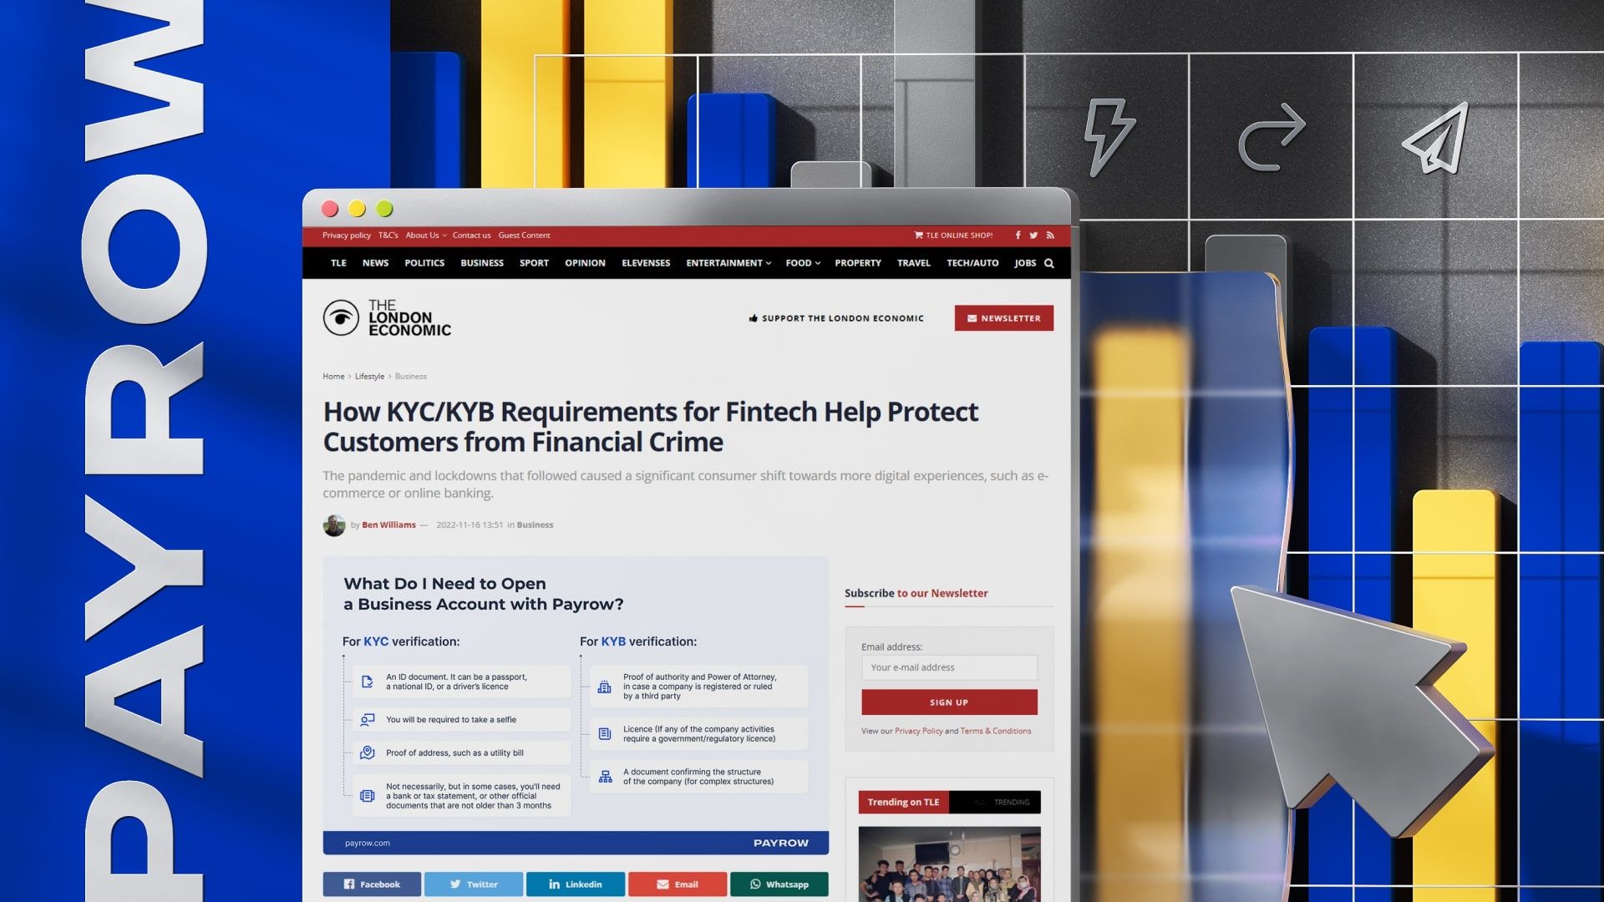Open the RSS feed icon in top bar

pyautogui.click(x=1050, y=236)
